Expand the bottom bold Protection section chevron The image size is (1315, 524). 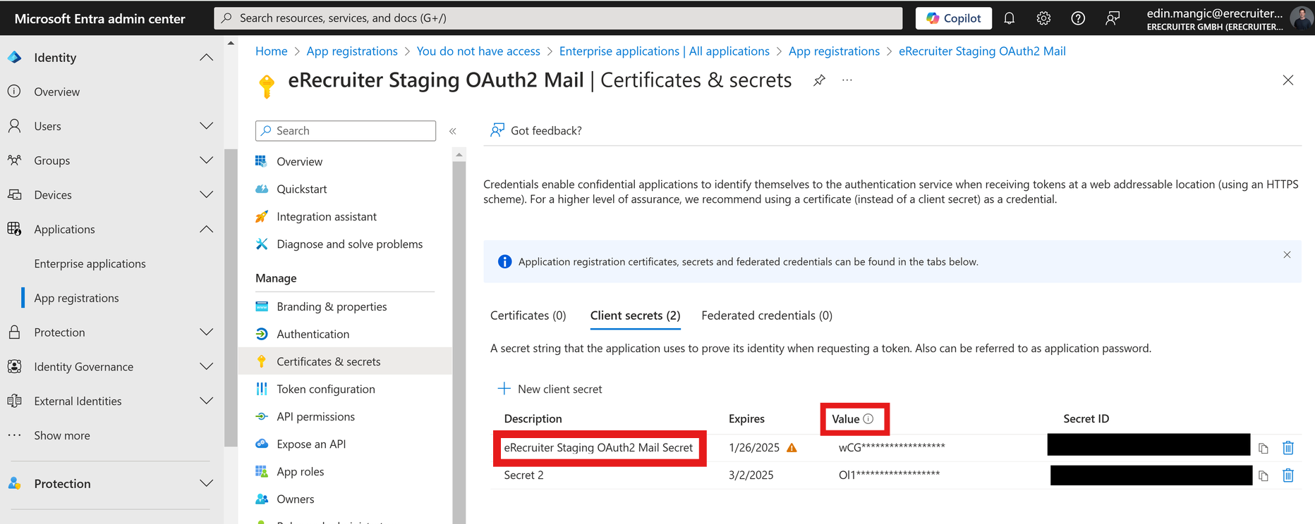(206, 483)
